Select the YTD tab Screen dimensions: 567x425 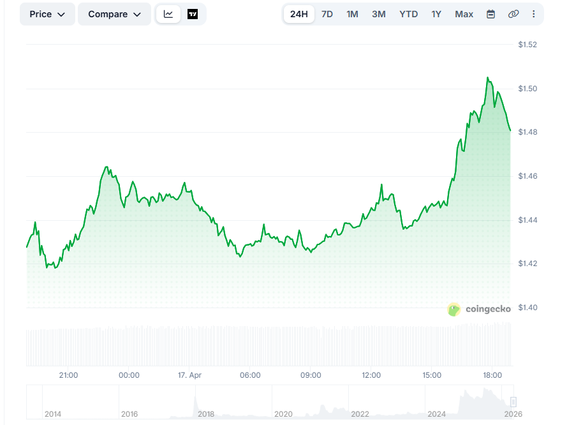[x=408, y=13]
